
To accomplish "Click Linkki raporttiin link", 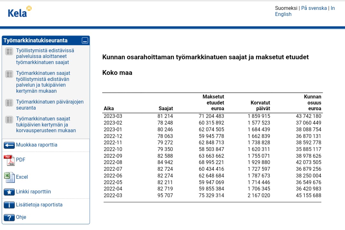I will (34, 191).
